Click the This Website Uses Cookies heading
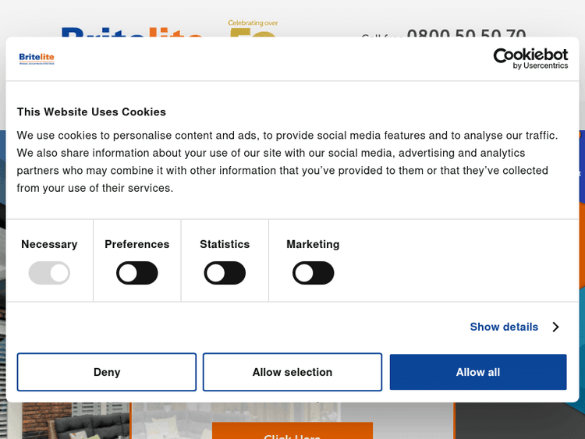The width and height of the screenshot is (585, 439). click(x=91, y=112)
